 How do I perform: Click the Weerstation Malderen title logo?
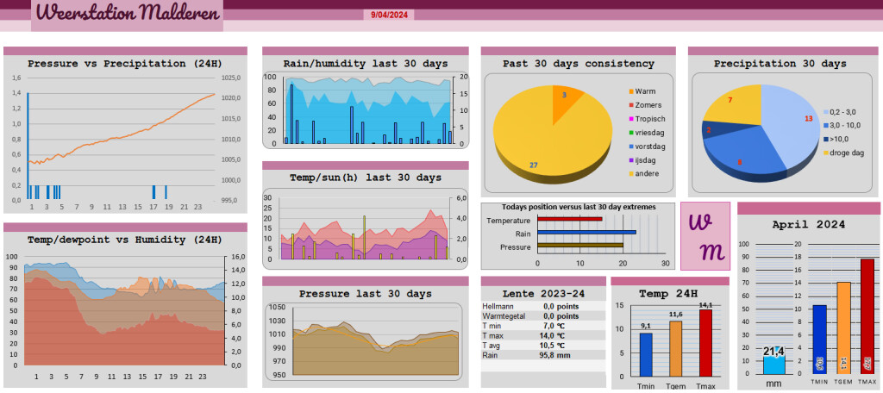(x=128, y=14)
